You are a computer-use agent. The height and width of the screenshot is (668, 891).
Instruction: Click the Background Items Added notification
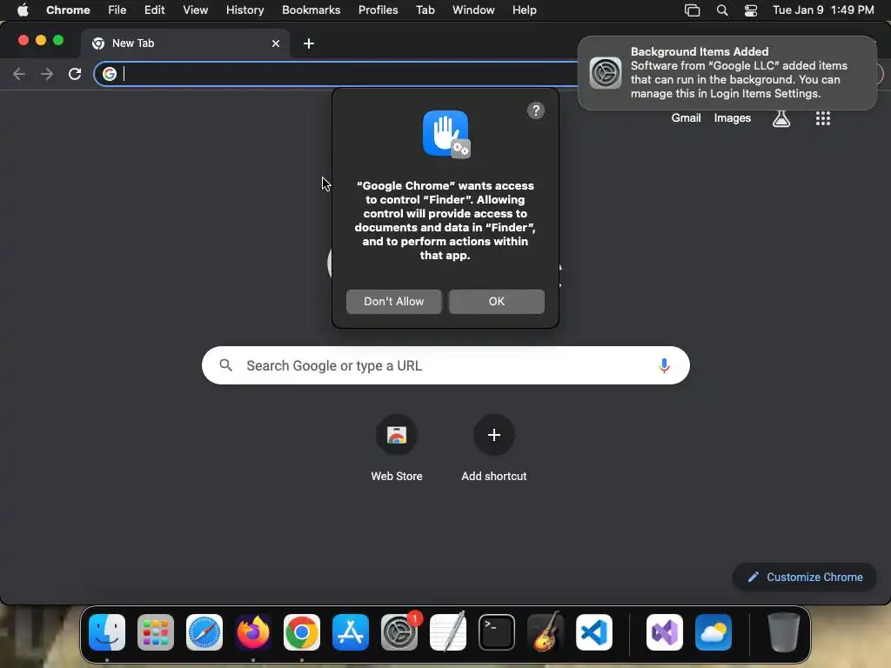point(727,73)
